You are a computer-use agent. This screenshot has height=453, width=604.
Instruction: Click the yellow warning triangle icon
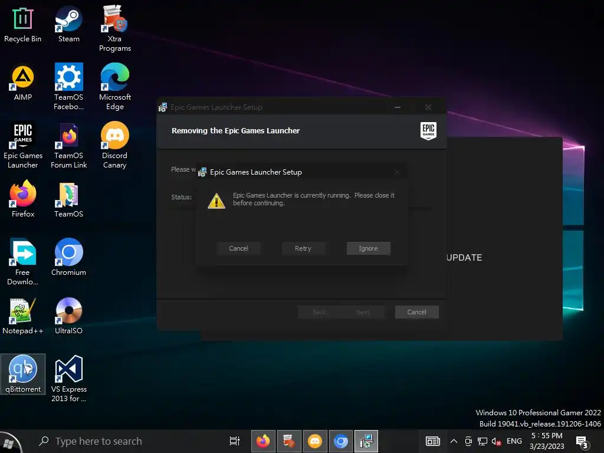click(x=216, y=201)
